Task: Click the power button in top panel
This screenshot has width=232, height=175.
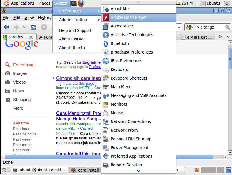Action: pyautogui.click(x=227, y=3)
